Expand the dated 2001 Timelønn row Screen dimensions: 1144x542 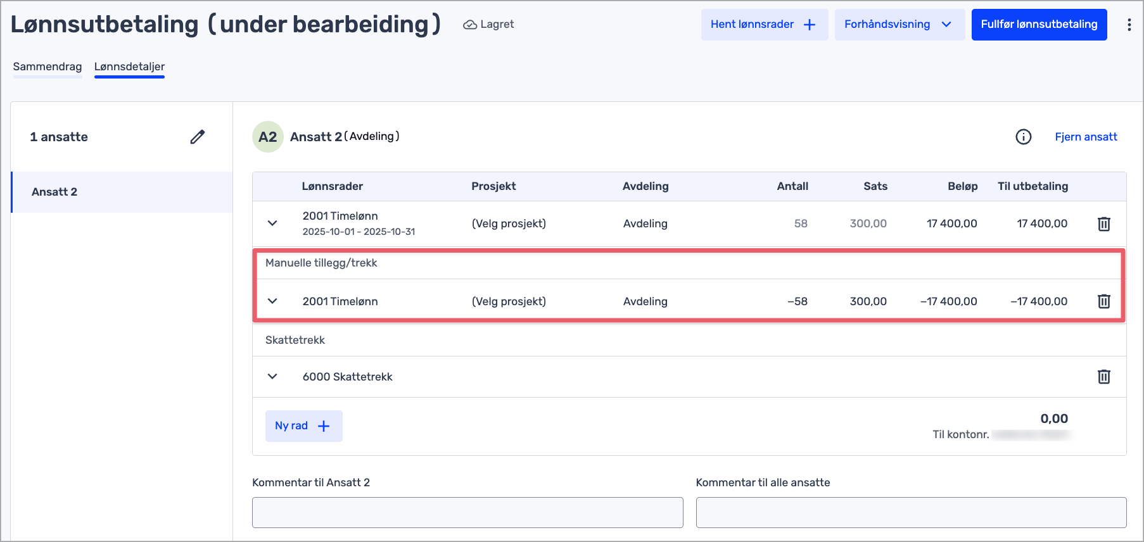click(272, 224)
